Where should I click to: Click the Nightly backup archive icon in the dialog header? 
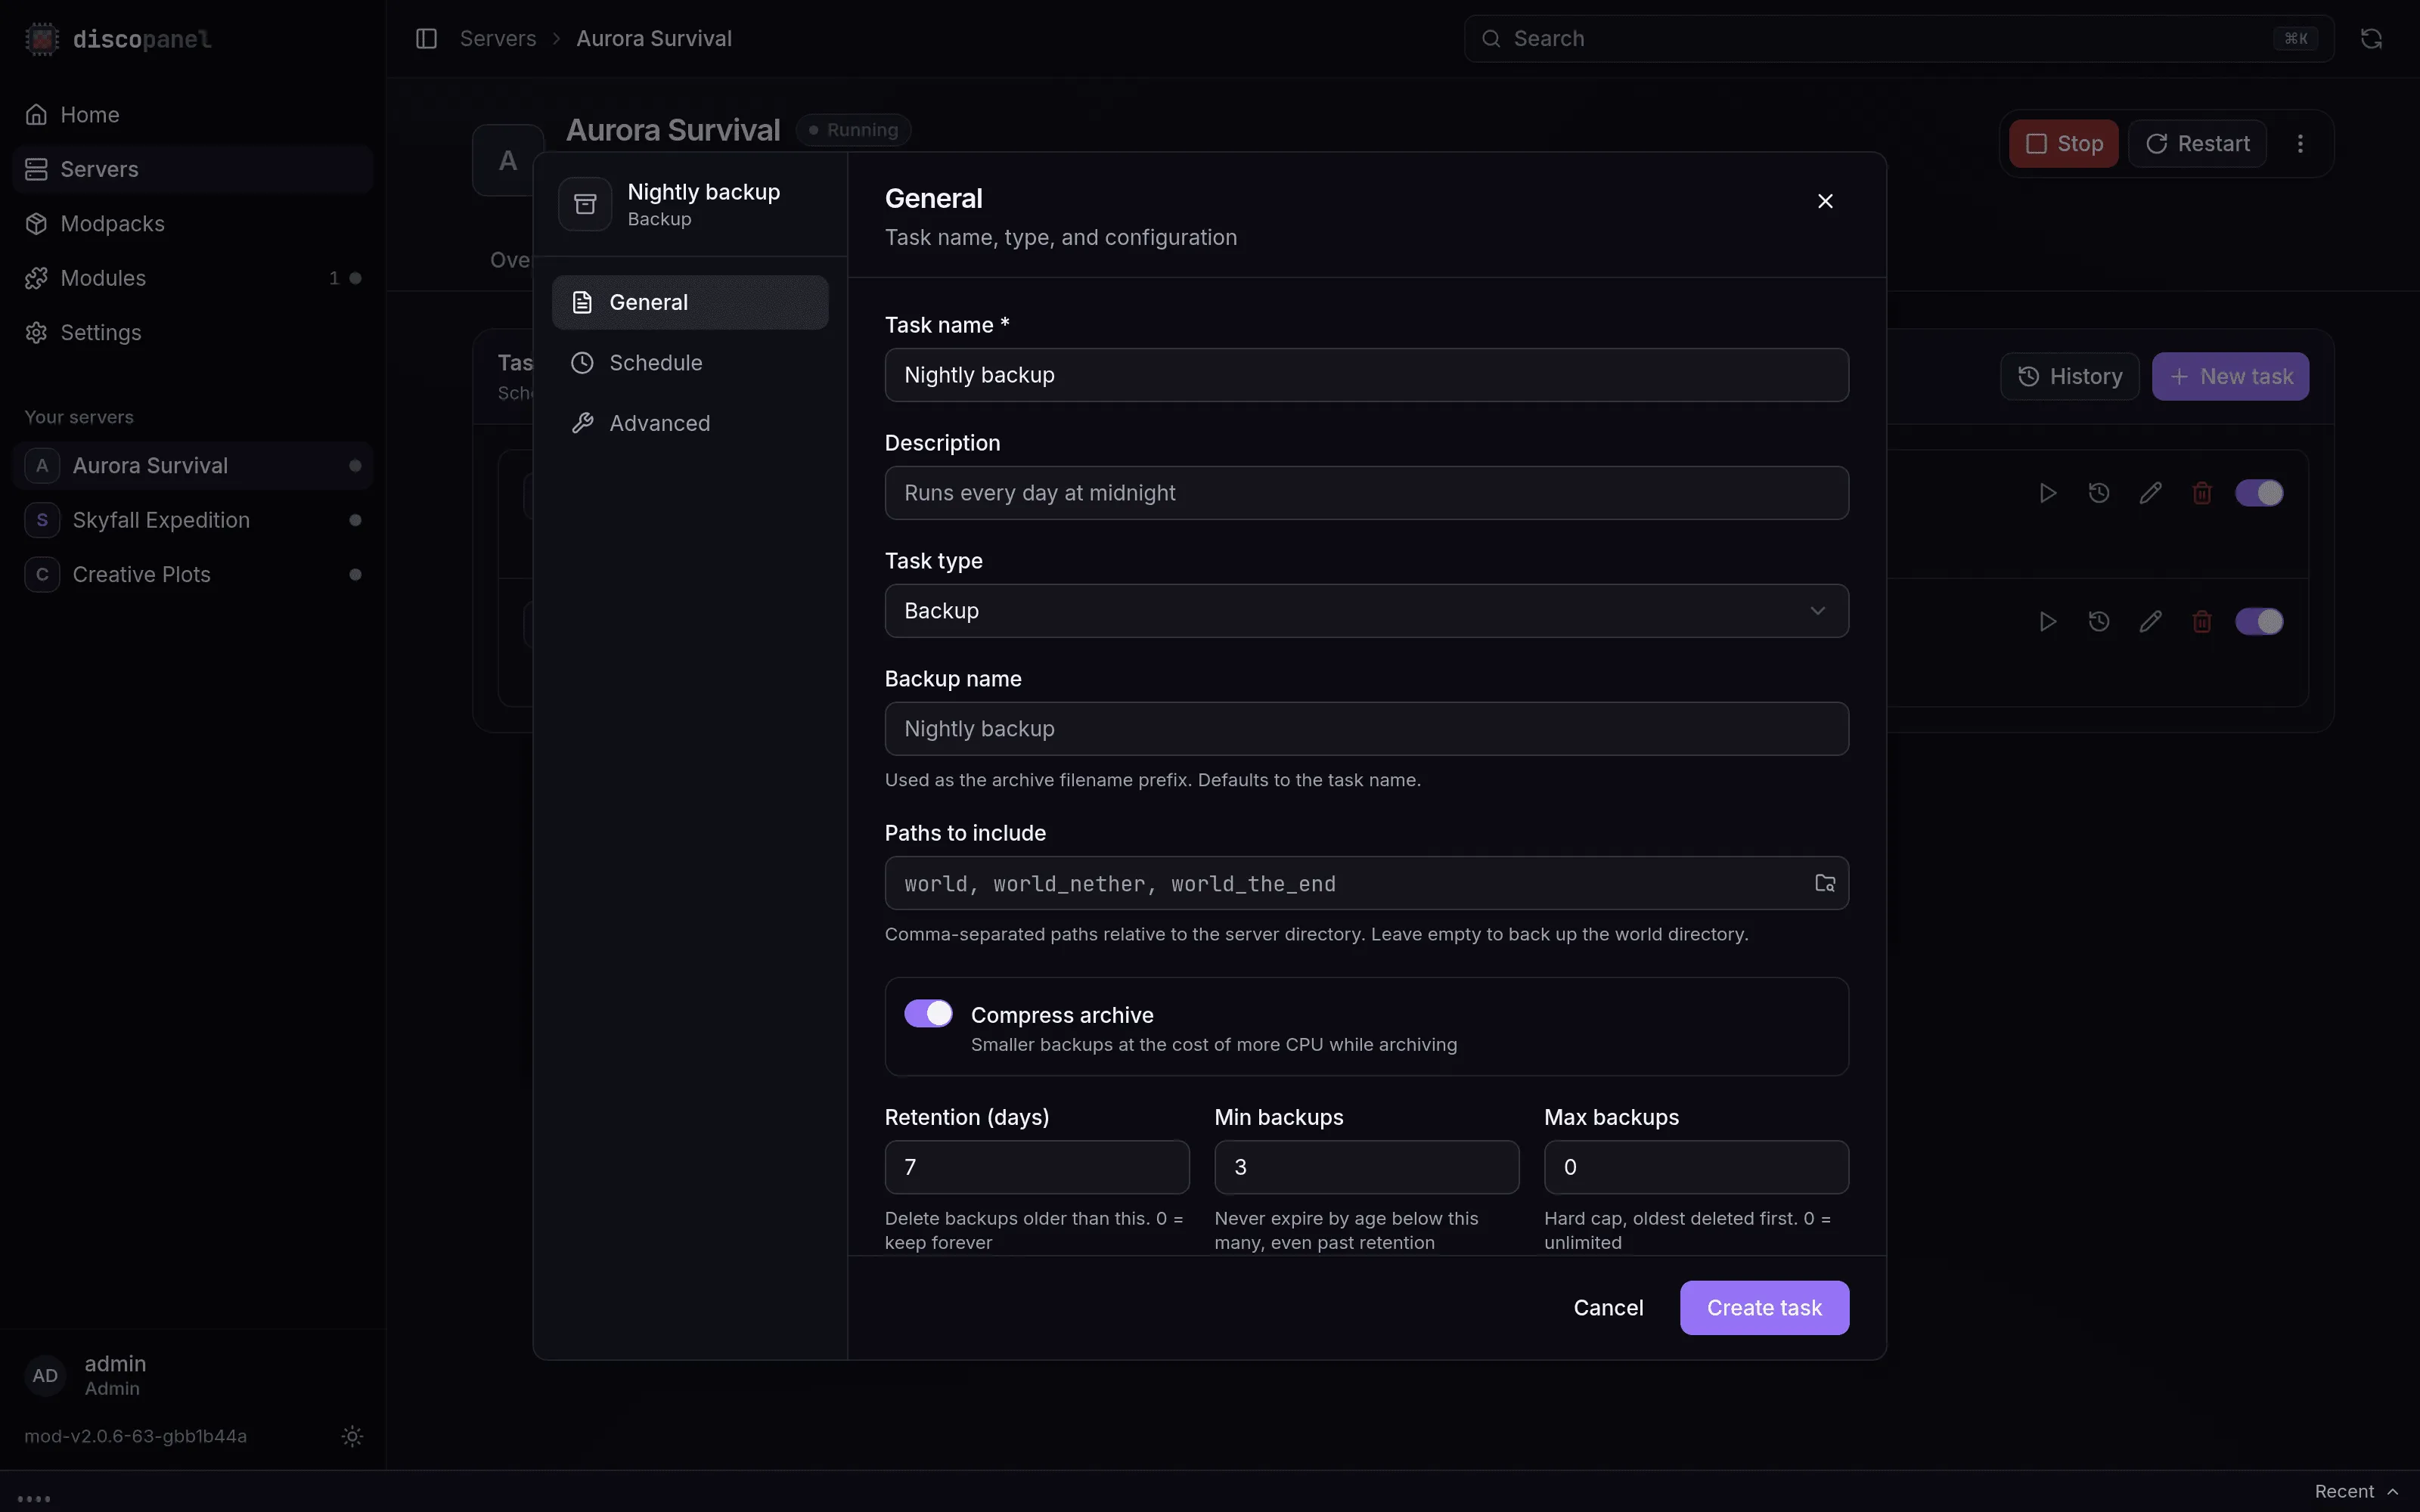tap(585, 204)
